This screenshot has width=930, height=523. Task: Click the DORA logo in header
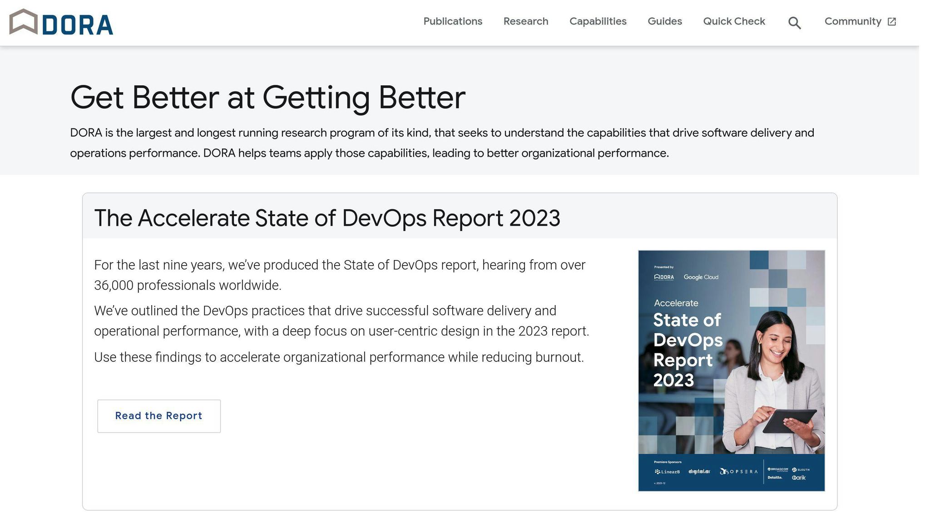(x=61, y=22)
